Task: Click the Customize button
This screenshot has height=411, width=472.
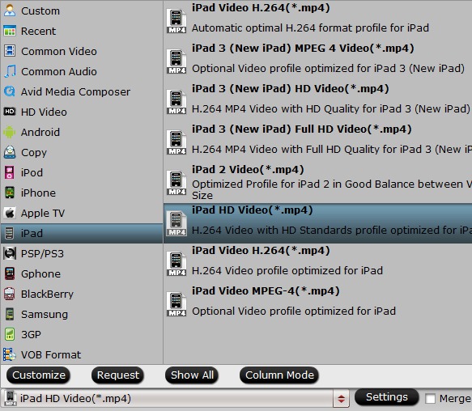Action: pyautogui.click(x=38, y=375)
